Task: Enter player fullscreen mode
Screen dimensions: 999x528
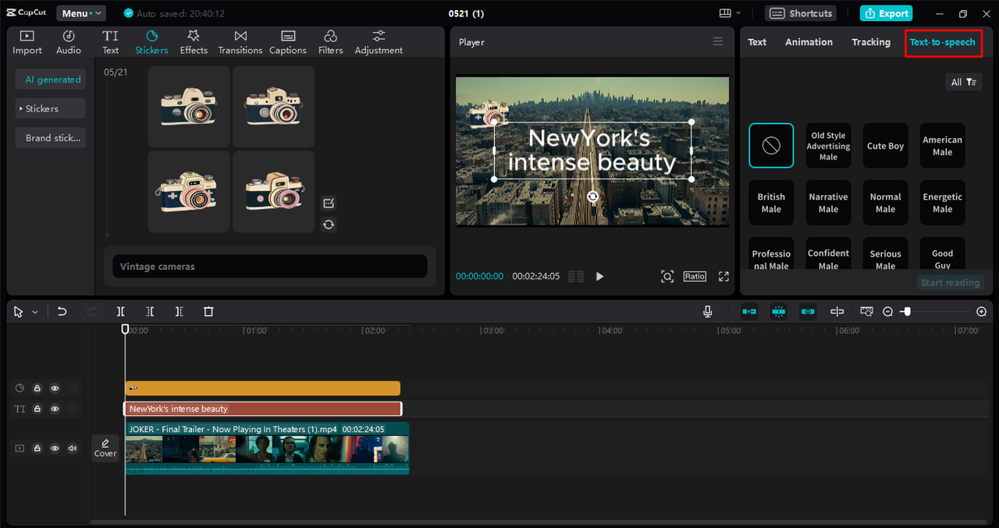Action: (723, 276)
